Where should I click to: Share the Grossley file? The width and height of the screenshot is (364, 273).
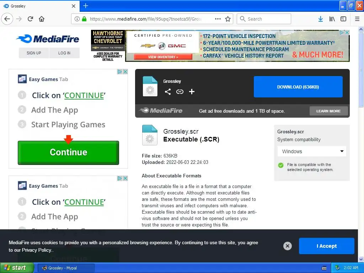[168, 92]
